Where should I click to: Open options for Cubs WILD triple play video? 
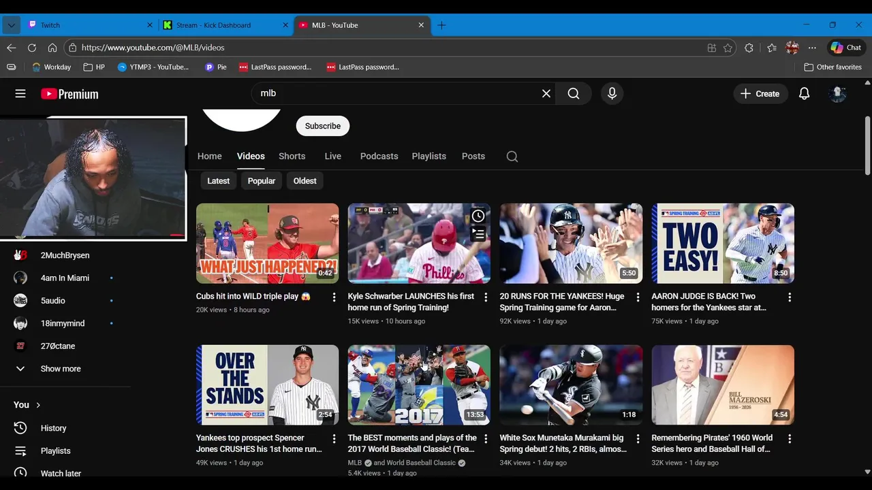pos(334,297)
